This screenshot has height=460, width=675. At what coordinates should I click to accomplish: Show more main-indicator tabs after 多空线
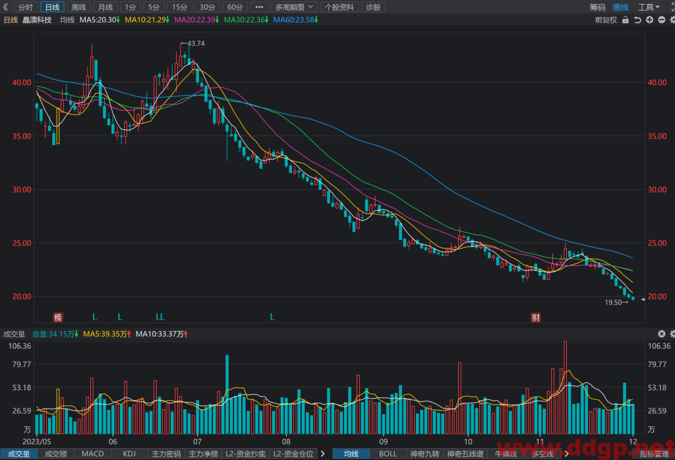566,453
